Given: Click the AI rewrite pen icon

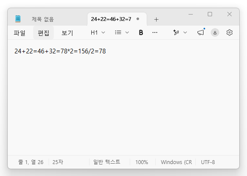Looking at the screenshot, I should click(x=176, y=32).
